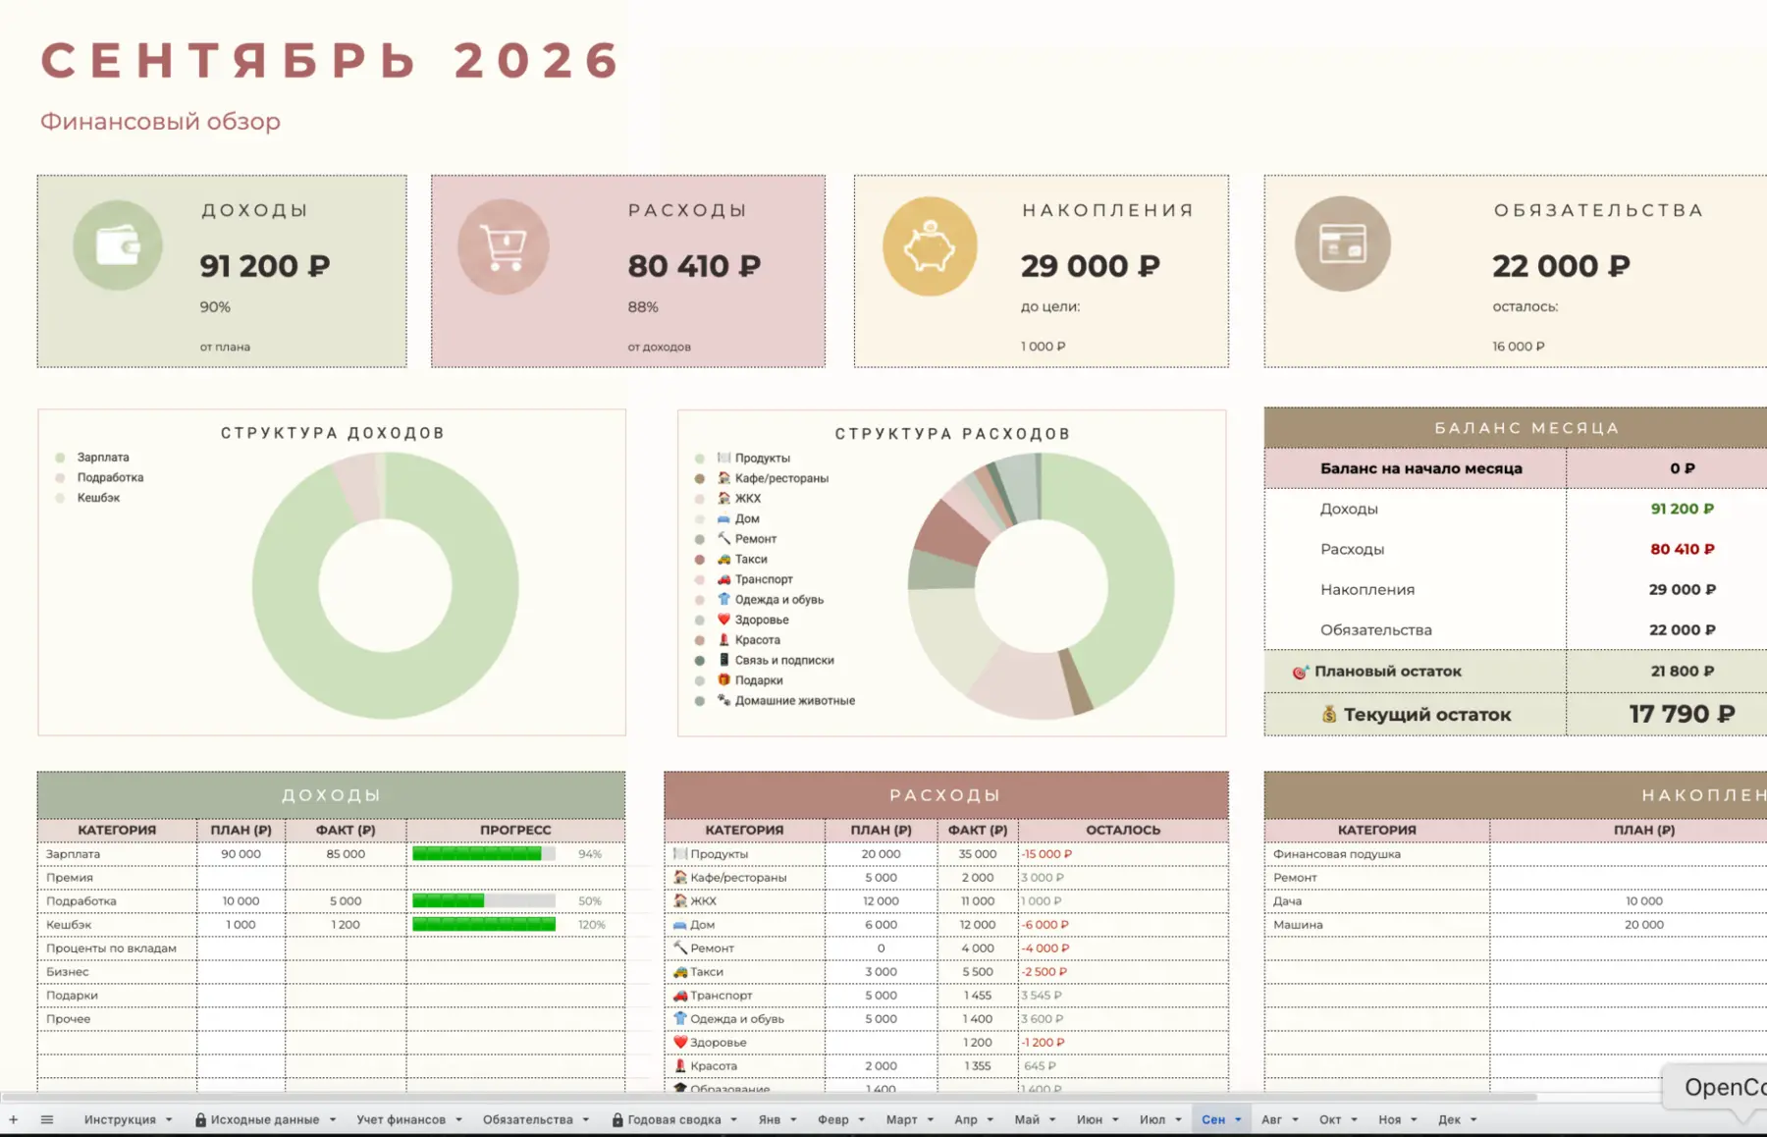Screen dimensions: 1767x1137
Task: Click the heart icon in Здоровье expense row
Action: click(680, 1043)
